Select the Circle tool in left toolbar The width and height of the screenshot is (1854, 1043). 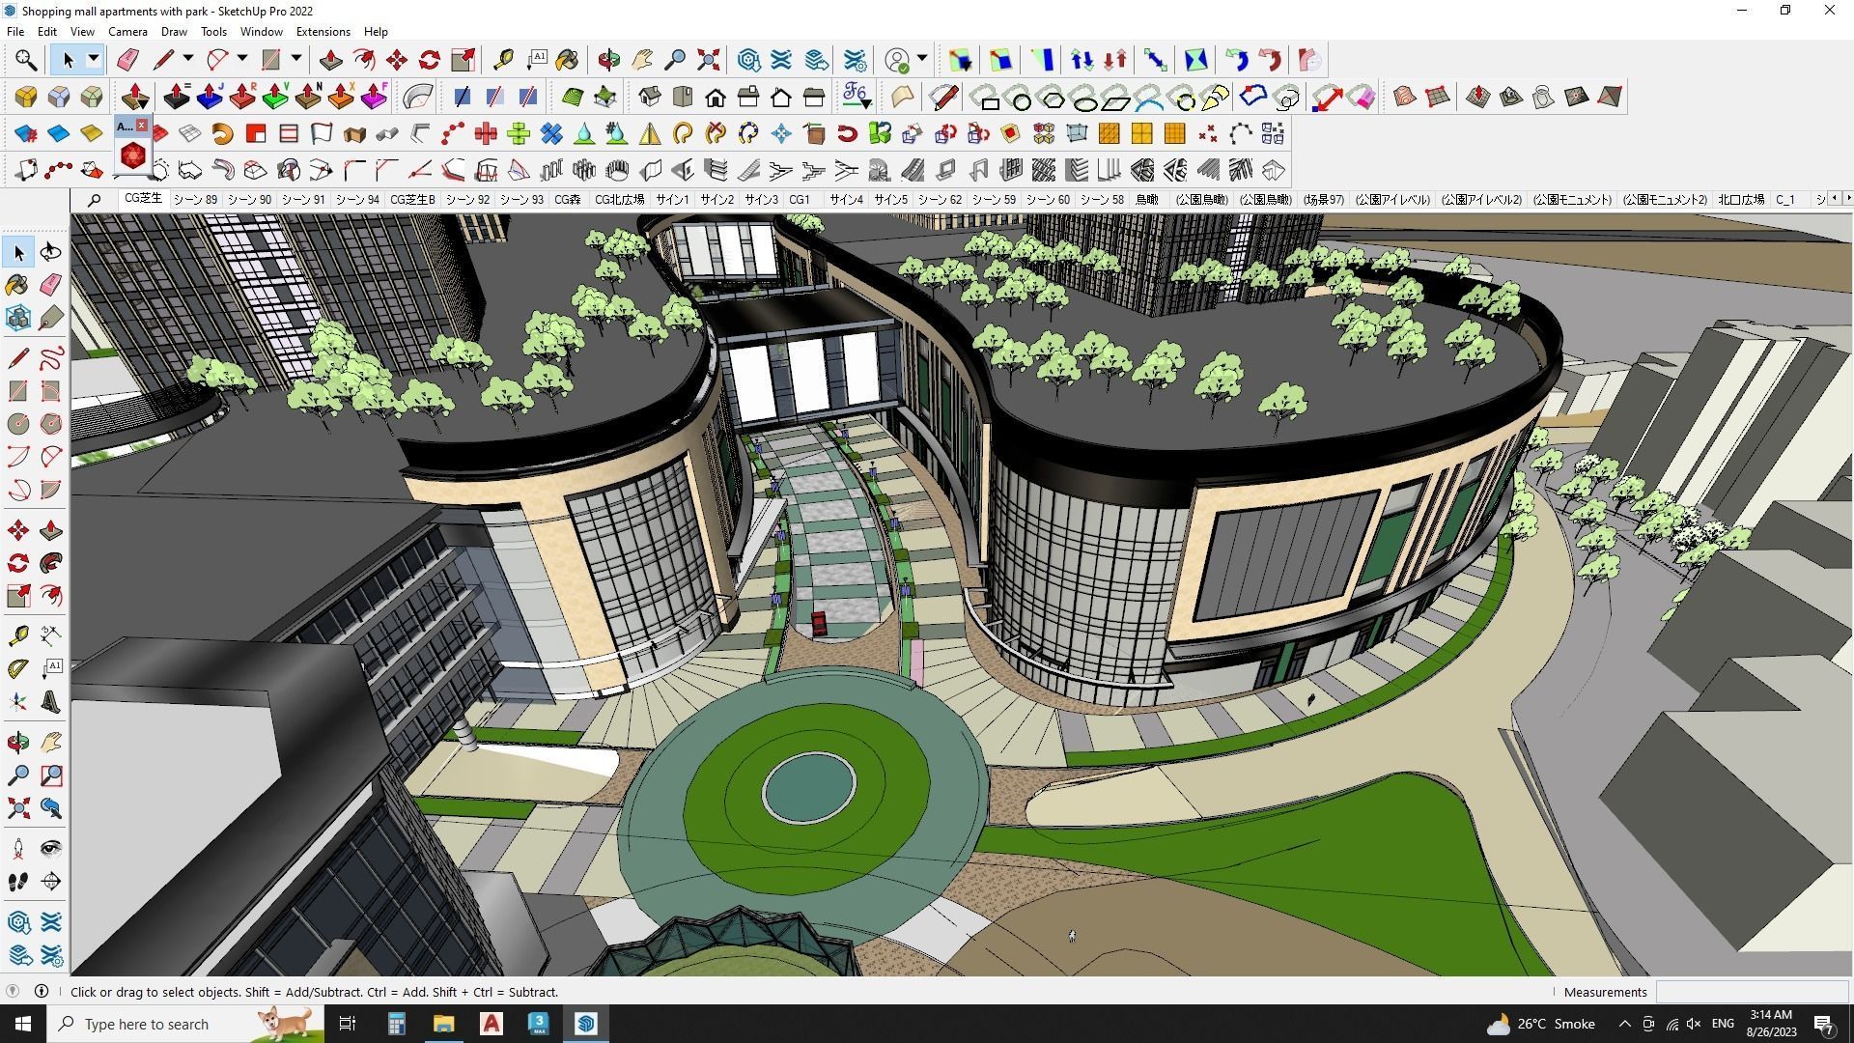tap(18, 424)
